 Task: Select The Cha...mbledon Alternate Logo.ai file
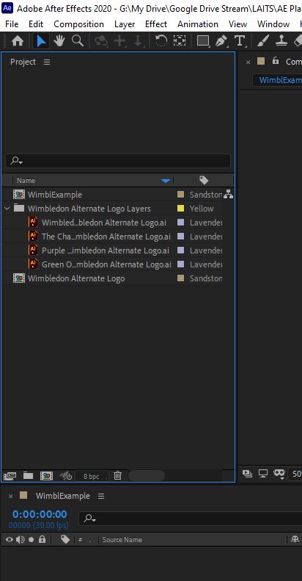click(x=106, y=237)
